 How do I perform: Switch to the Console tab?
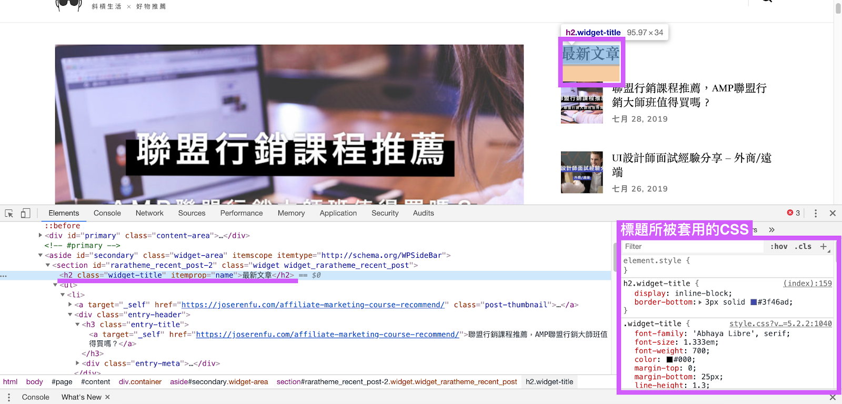coord(107,213)
